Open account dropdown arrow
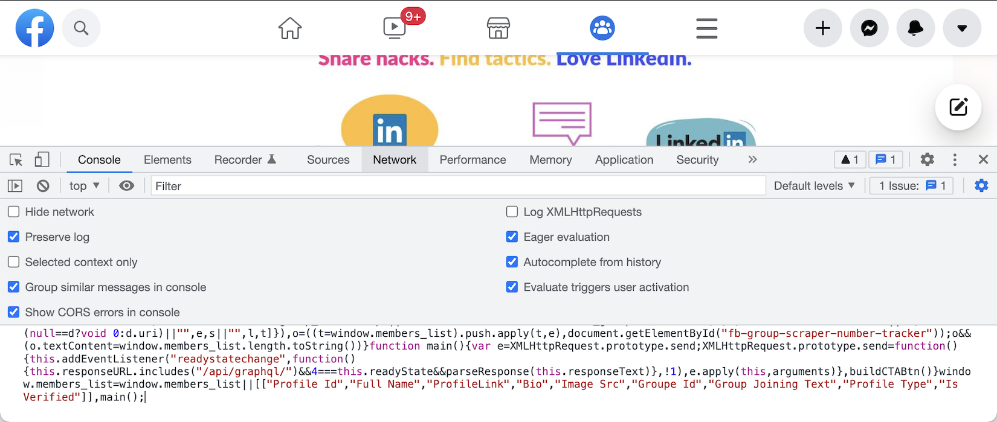This screenshot has width=997, height=422. click(x=962, y=28)
